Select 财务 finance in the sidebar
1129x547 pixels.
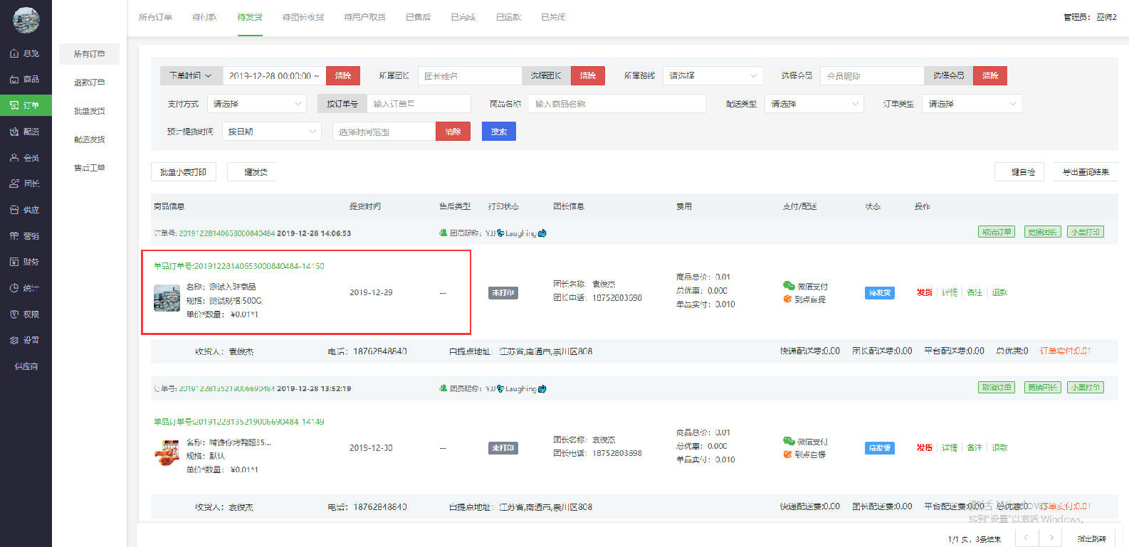pyautogui.click(x=26, y=262)
